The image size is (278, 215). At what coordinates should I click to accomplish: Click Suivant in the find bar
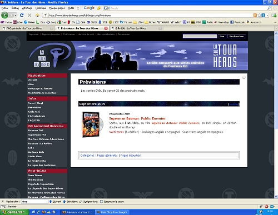[x=55, y=202]
